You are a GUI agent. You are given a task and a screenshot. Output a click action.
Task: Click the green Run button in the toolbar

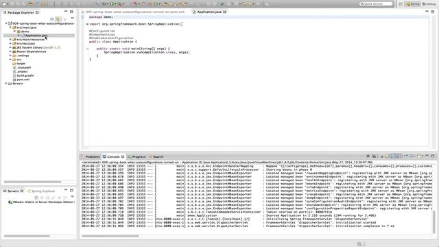click(x=112, y=3)
